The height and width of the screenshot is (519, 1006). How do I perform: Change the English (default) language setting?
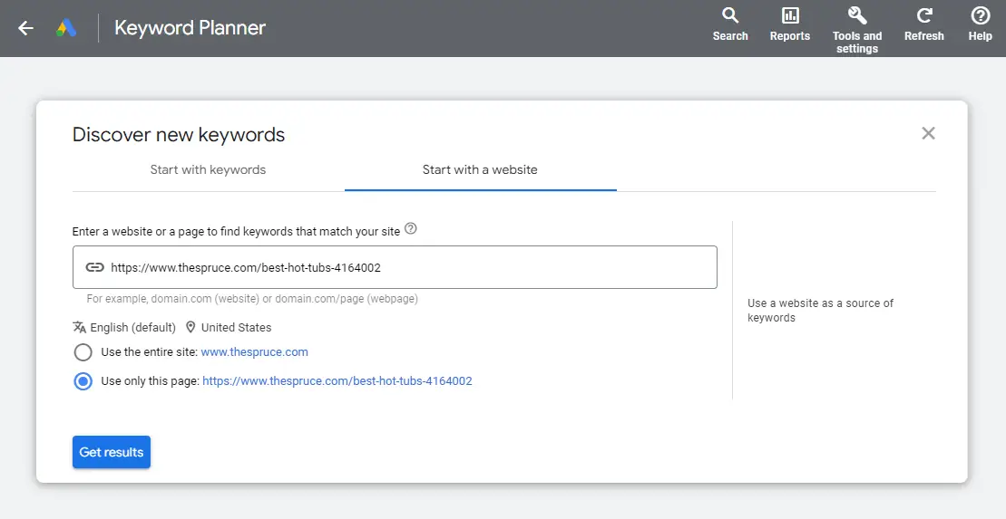[132, 327]
